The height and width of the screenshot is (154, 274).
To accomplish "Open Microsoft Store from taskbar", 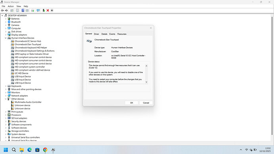I will (x=37, y=150).
